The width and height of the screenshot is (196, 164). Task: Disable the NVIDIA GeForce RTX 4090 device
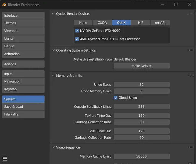77,31
